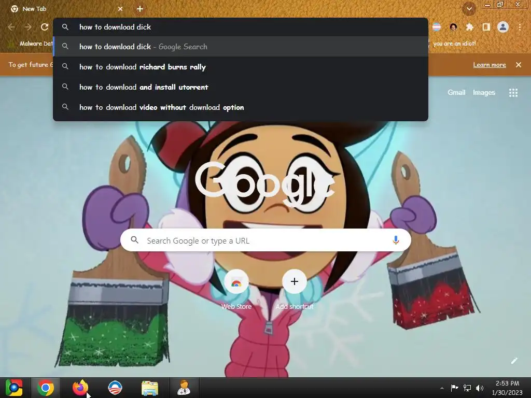
Task: Choose 'how to download video without download option'
Action: pyautogui.click(x=241, y=107)
